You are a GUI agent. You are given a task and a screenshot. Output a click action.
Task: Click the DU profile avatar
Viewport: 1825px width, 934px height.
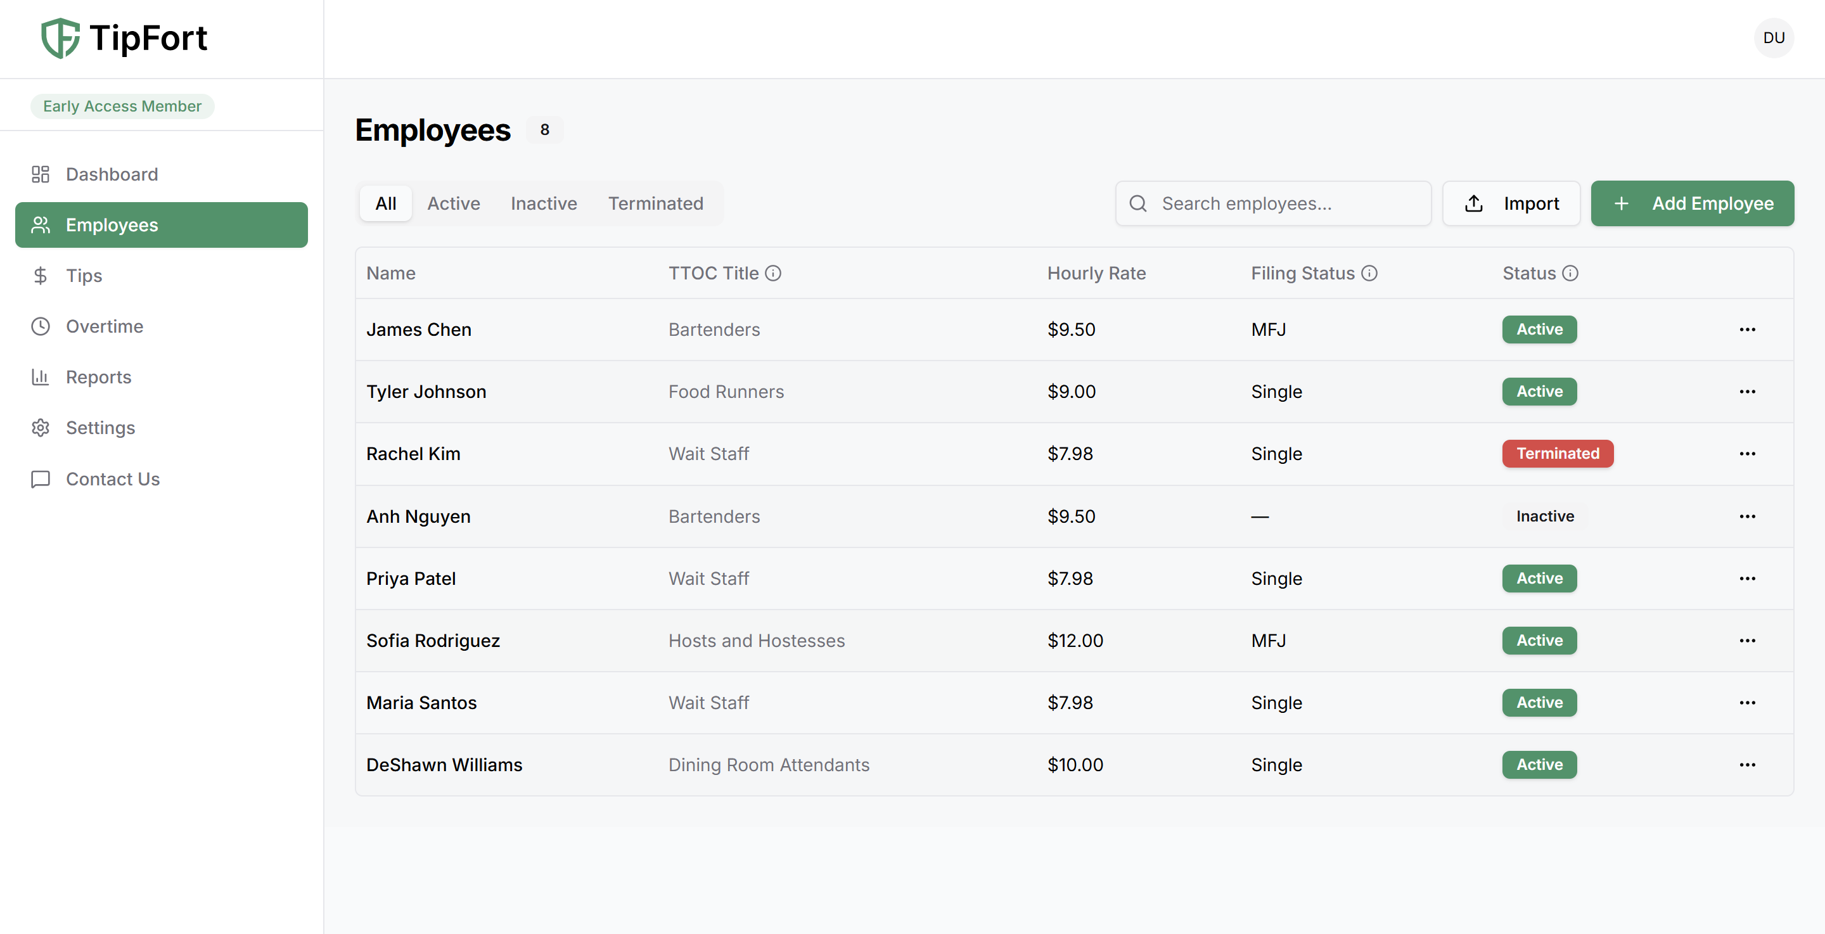click(1774, 37)
